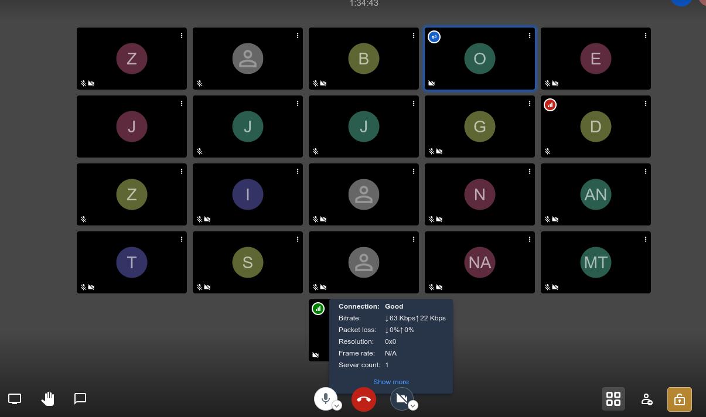Image resolution: width=706 pixels, height=417 pixels.
Task: Click camera-off icon on AN tile
Action: (x=555, y=219)
